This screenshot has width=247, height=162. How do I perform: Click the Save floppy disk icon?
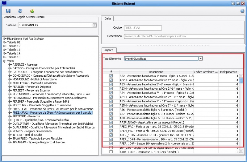pos(8,11)
